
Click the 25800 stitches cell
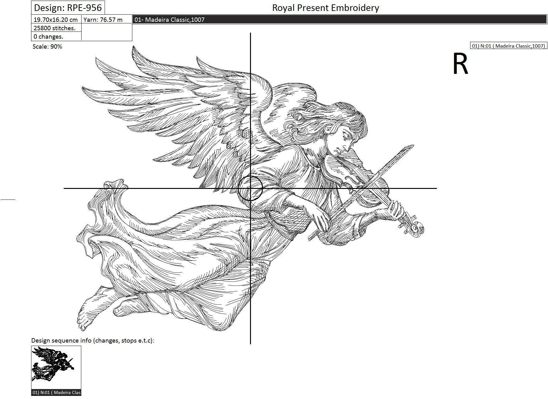point(55,28)
